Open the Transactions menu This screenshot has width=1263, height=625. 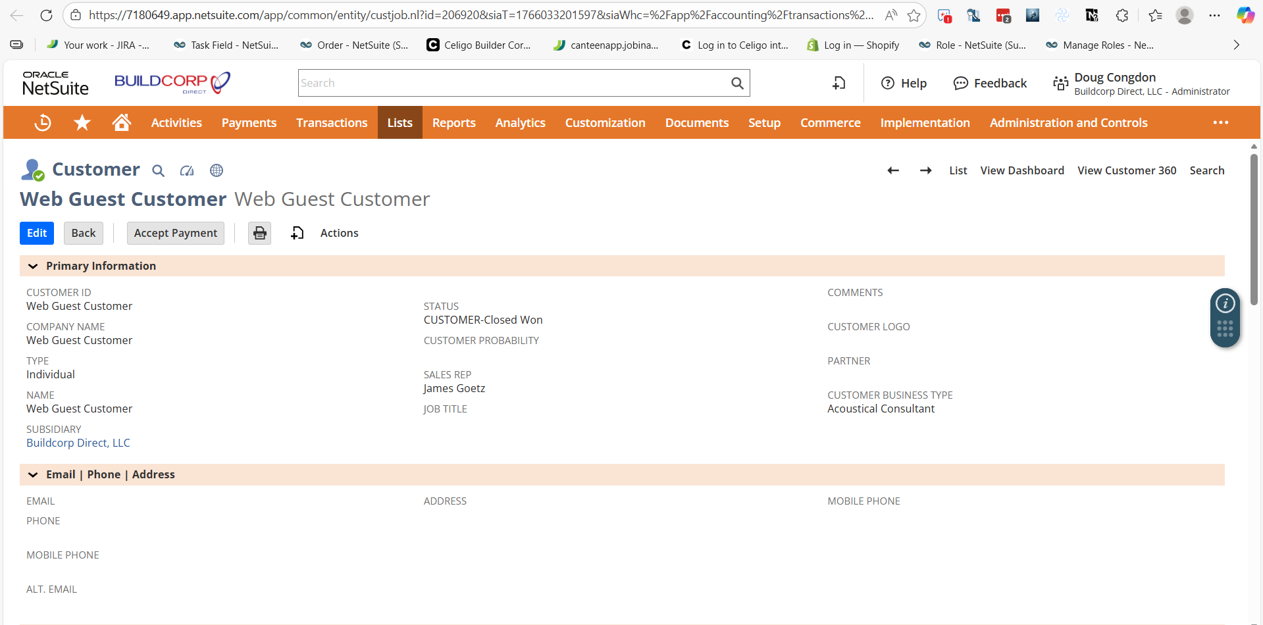point(332,122)
